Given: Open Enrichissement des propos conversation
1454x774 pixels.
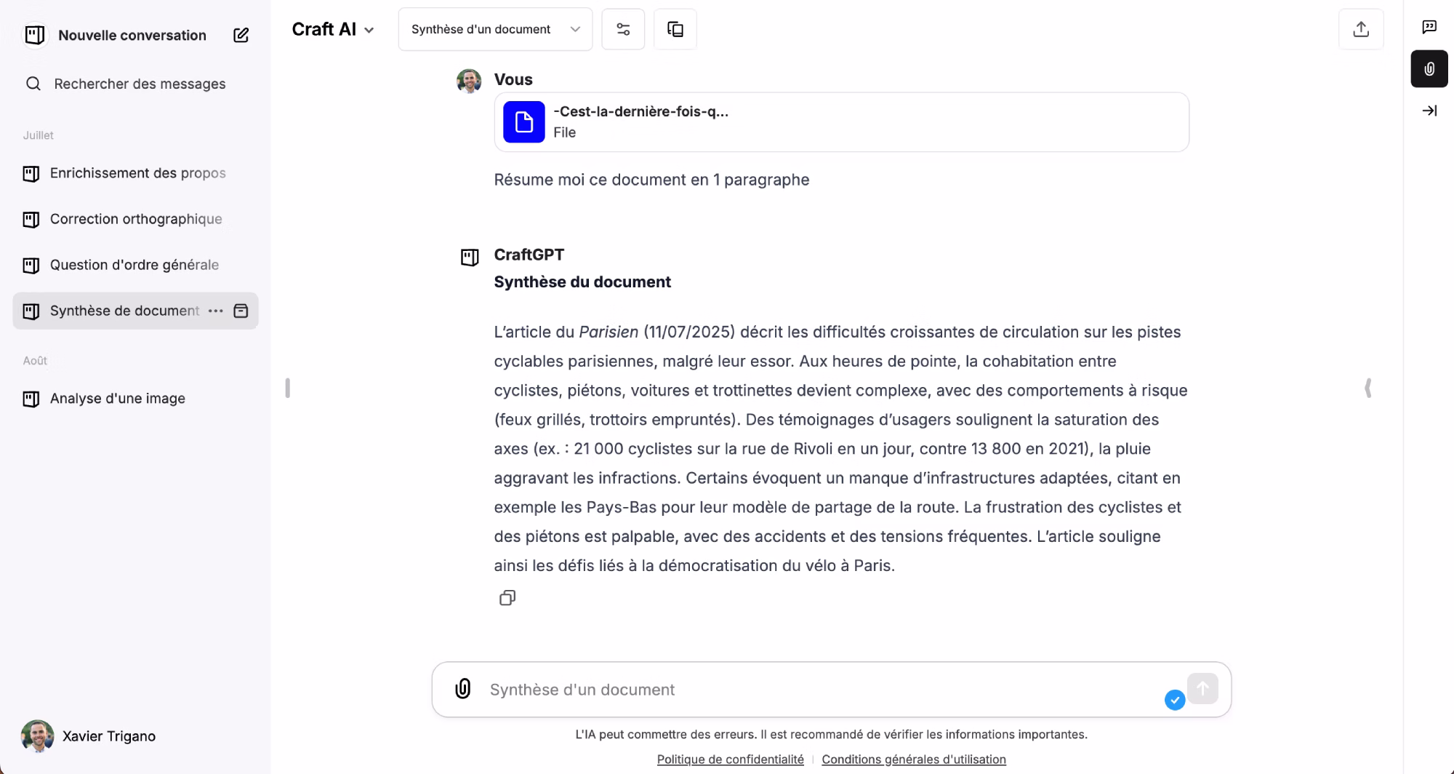Looking at the screenshot, I should point(135,173).
